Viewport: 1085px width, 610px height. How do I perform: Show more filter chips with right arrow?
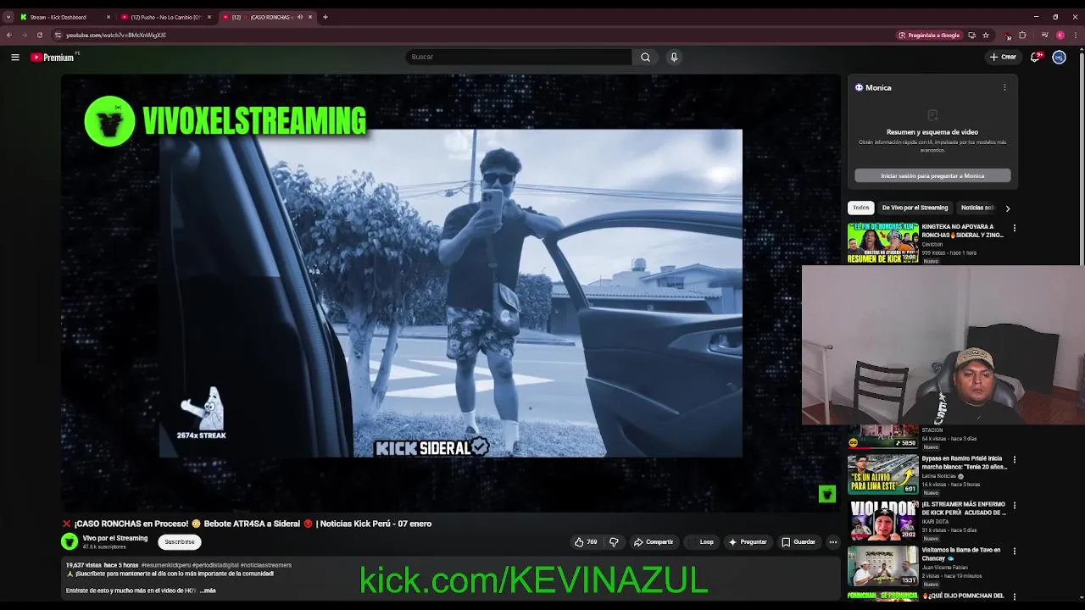coord(1007,208)
